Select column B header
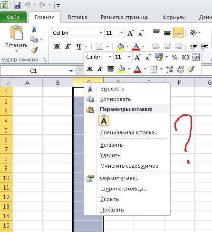 pos(58,82)
